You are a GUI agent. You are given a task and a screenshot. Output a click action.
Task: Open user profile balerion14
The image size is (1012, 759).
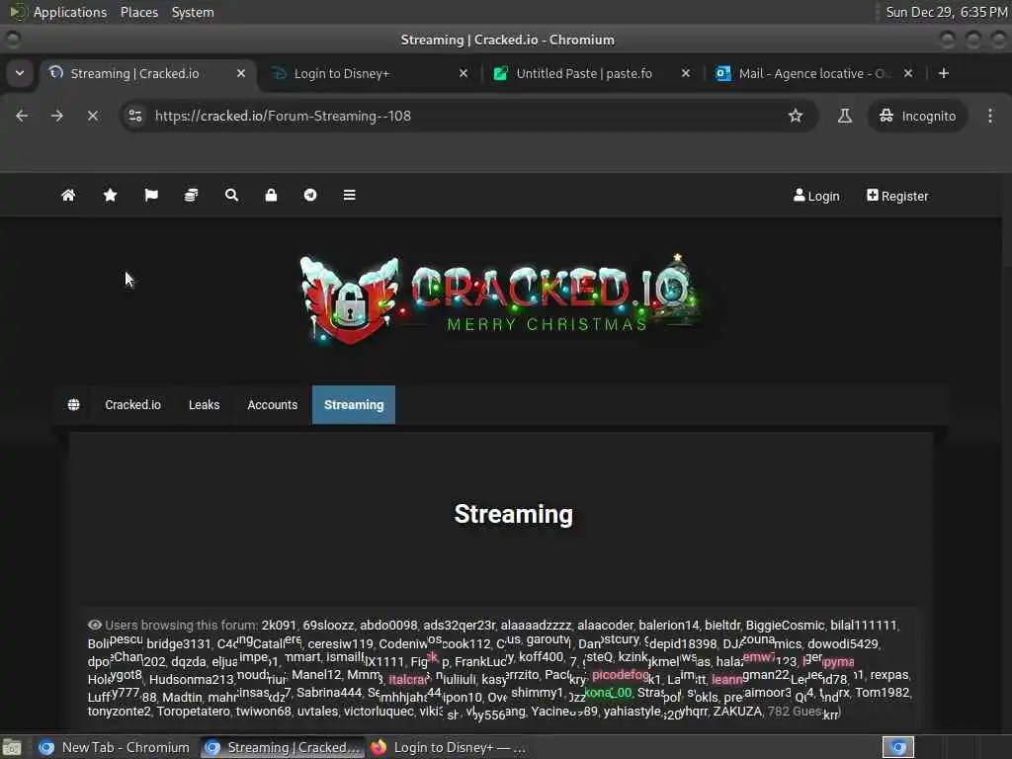click(x=669, y=626)
